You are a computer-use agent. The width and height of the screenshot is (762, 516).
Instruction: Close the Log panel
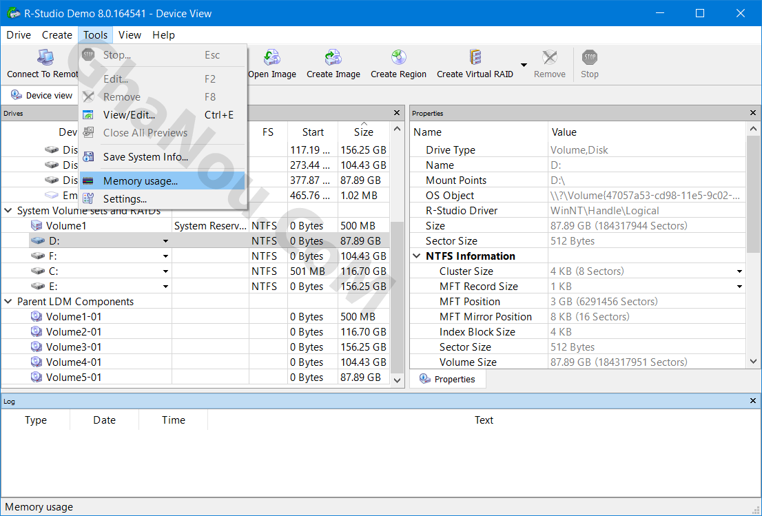click(753, 401)
